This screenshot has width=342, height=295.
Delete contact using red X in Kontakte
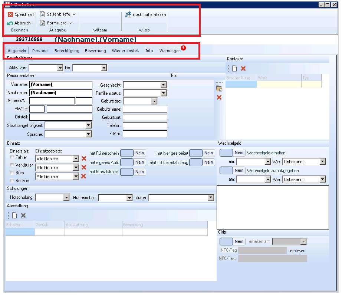click(243, 68)
